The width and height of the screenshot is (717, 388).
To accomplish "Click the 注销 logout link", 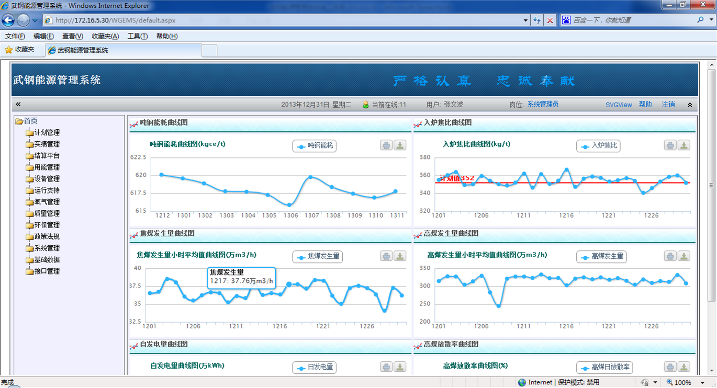I will [x=668, y=105].
